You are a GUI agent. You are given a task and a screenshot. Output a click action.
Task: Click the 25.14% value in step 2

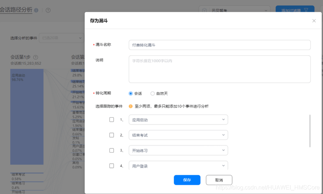tap(78, 86)
